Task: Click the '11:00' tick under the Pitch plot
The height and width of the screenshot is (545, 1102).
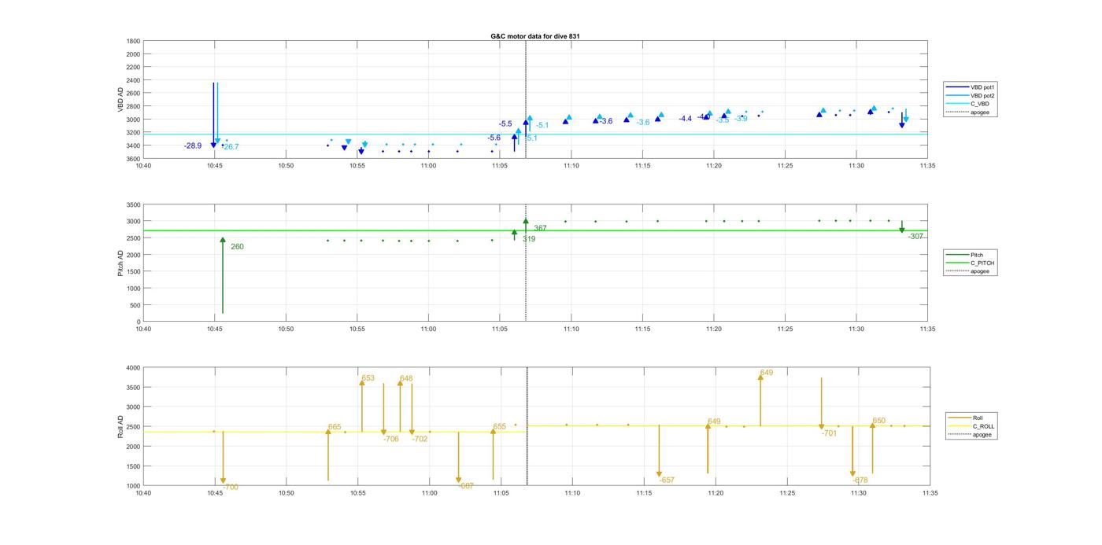Action: 429,330
